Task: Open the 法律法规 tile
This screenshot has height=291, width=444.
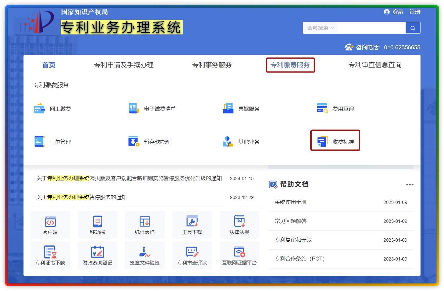Action: (x=240, y=225)
